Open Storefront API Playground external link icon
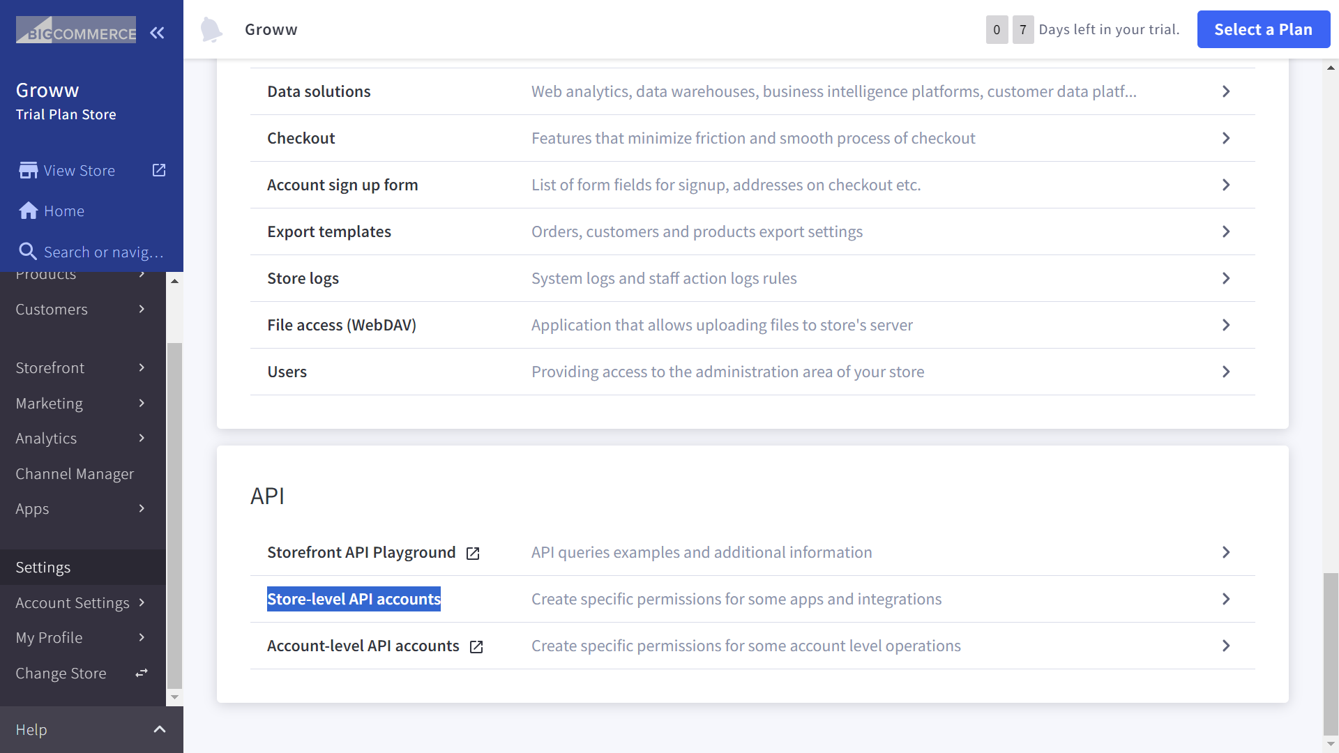Screen dimensions: 1339x753 473,553
